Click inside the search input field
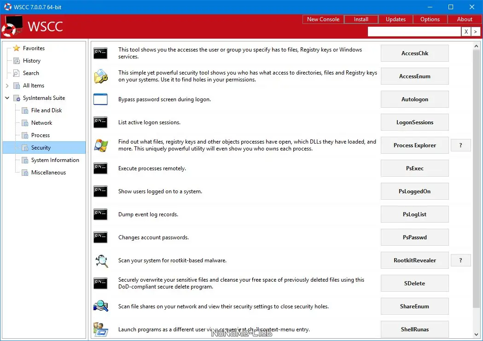 (414, 31)
